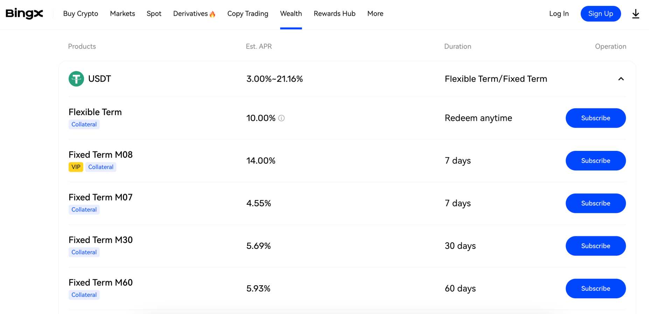Subscribe to the Flexible Term product
The width and height of the screenshot is (649, 314).
click(596, 118)
